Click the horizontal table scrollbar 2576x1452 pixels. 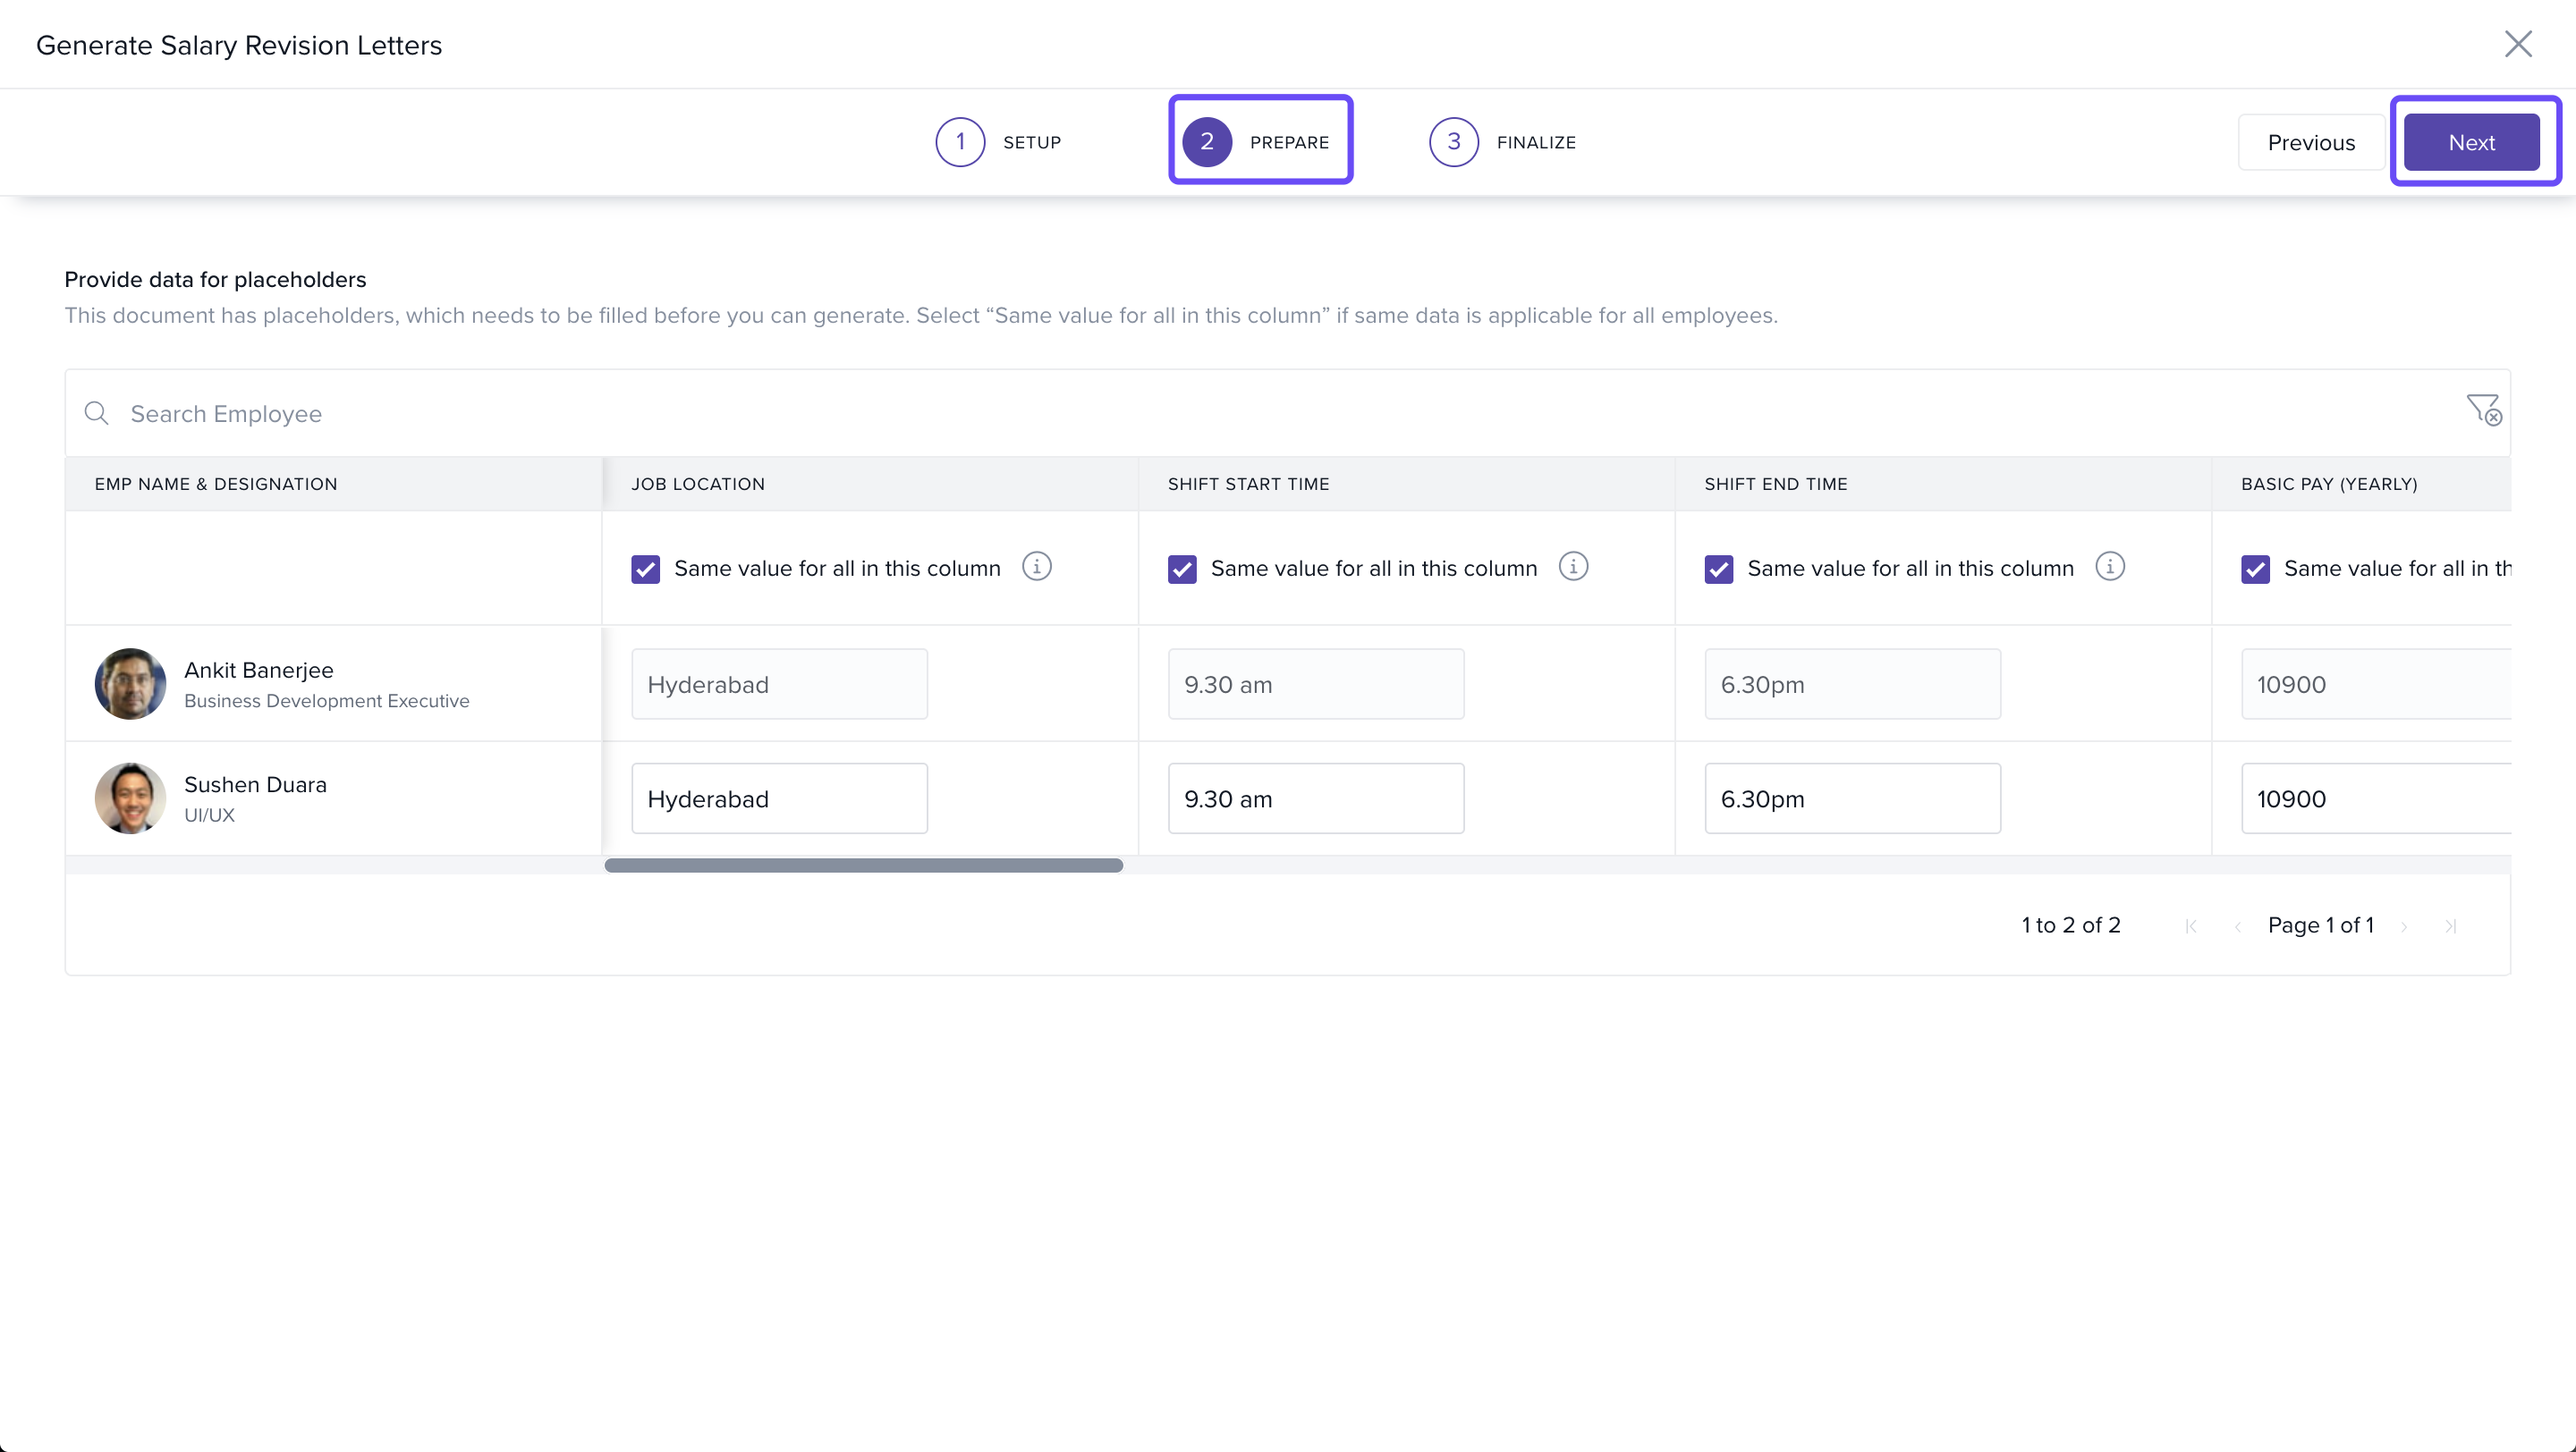tap(863, 865)
